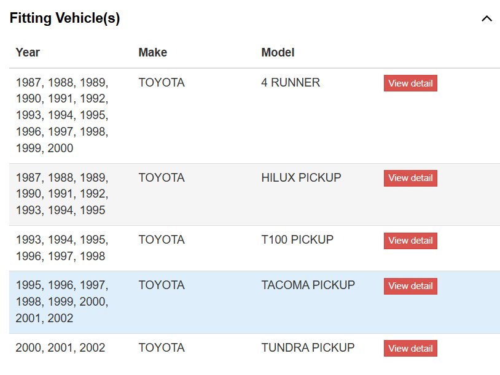This screenshot has width=500, height=375.
Task: Select the 4 RUNNER model cell
Action: (291, 82)
